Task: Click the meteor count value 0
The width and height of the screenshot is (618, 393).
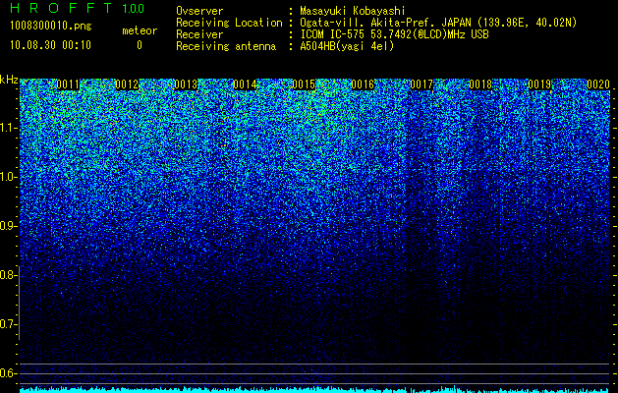Action: point(140,45)
